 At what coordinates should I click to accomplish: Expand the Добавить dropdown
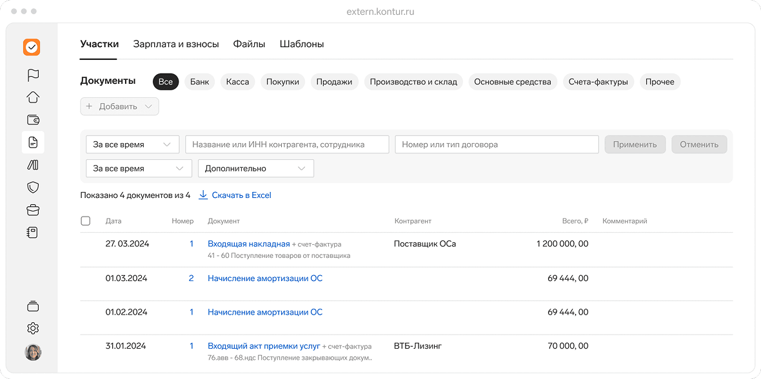pos(119,106)
